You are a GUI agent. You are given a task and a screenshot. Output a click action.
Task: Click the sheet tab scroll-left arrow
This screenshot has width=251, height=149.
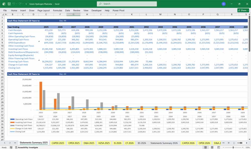[5, 143]
